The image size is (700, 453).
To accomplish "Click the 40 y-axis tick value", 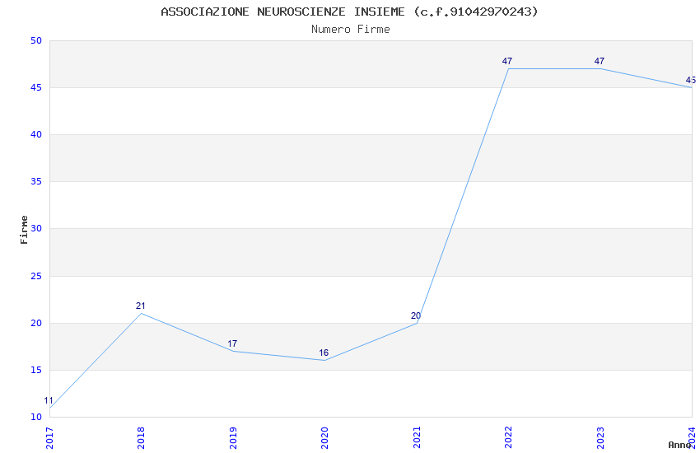I will [36, 134].
